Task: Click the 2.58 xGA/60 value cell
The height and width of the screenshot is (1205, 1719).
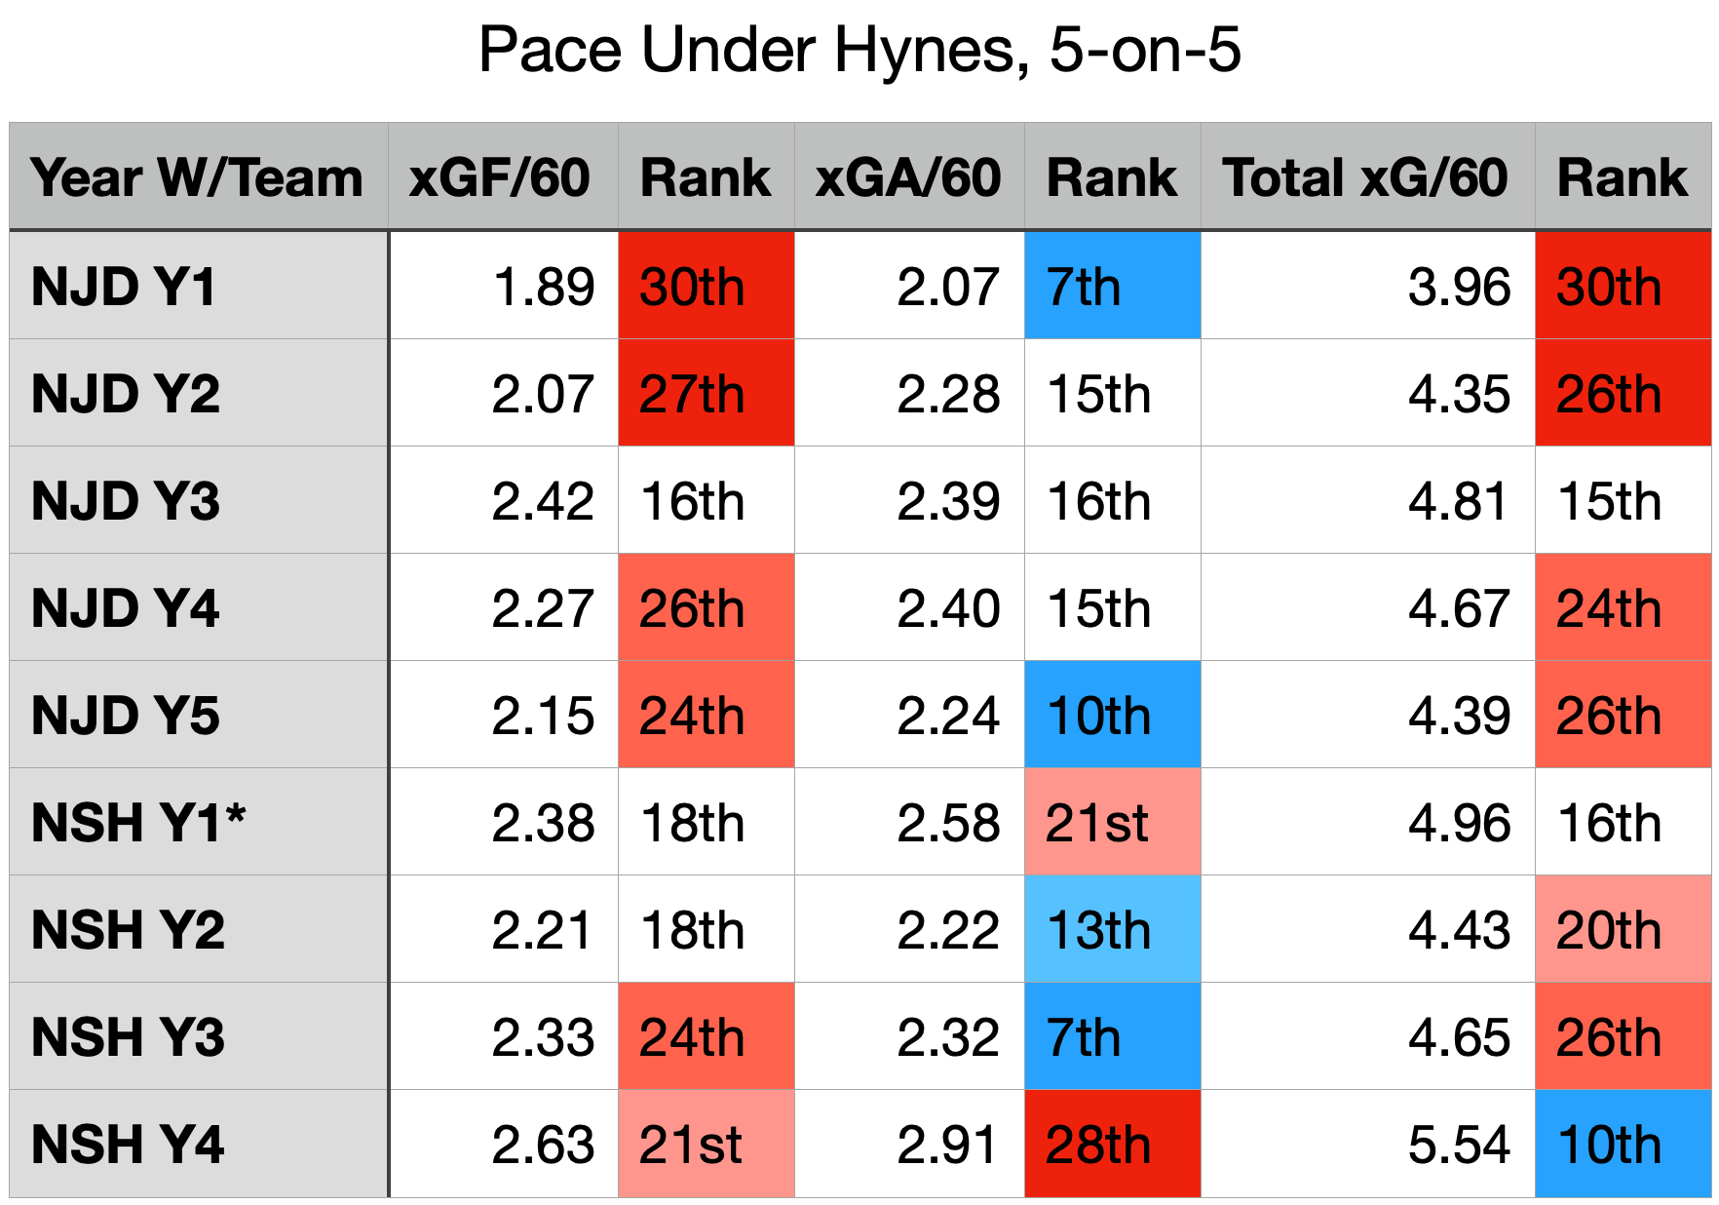Action: click(947, 823)
